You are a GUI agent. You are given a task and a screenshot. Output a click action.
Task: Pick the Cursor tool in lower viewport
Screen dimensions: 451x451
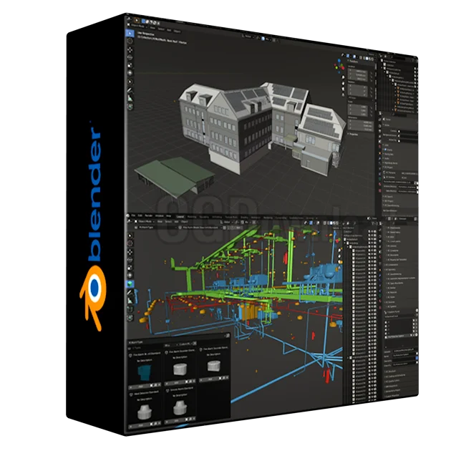[130, 243]
